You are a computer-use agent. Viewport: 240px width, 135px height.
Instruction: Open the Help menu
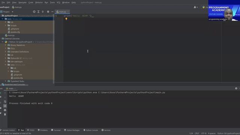[73, 3]
